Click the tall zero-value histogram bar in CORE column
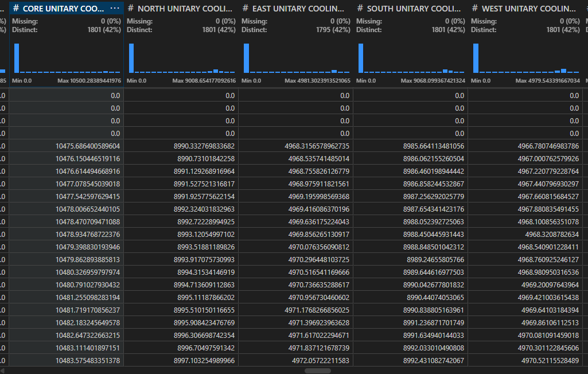The image size is (588, 374). 17,58
